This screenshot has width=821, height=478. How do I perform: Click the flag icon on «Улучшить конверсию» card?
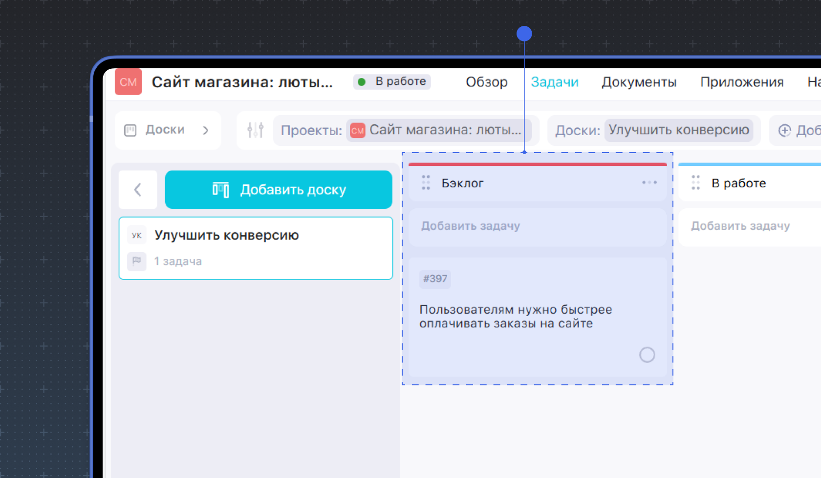coord(137,261)
